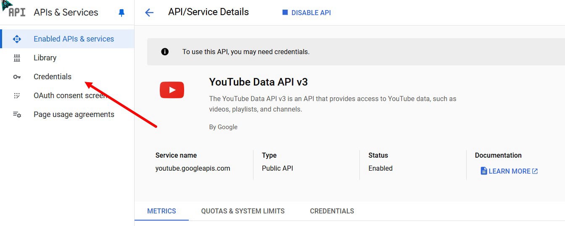
Task: Switch to the METRICS tab
Action: 161,211
